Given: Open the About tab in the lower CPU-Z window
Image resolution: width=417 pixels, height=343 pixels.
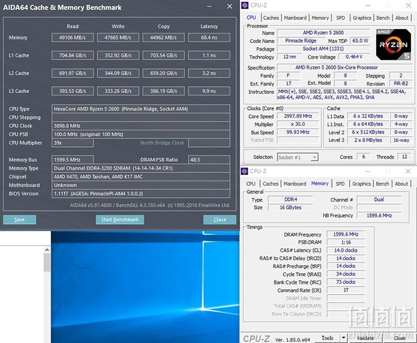Looking at the screenshot, I should click(x=401, y=184).
